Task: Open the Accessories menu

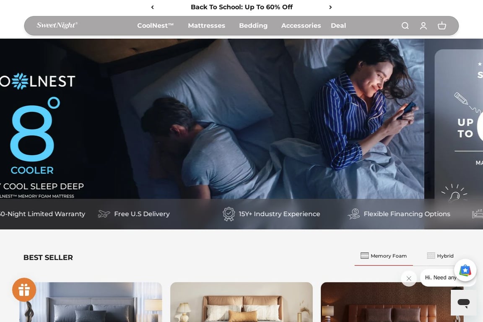Action: pyautogui.click(x=301, y=26)
